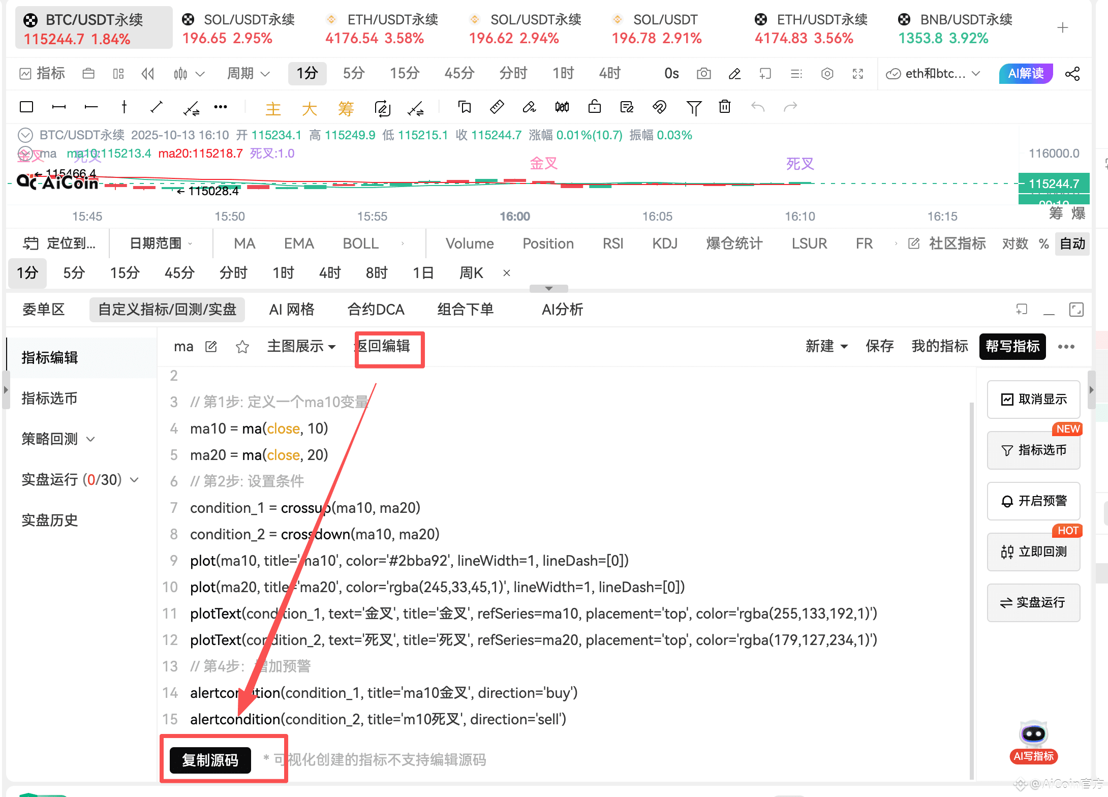Screen dimensions: 1108x797
Task: Click the edit pencil next to ma
Action: point(211,347)
